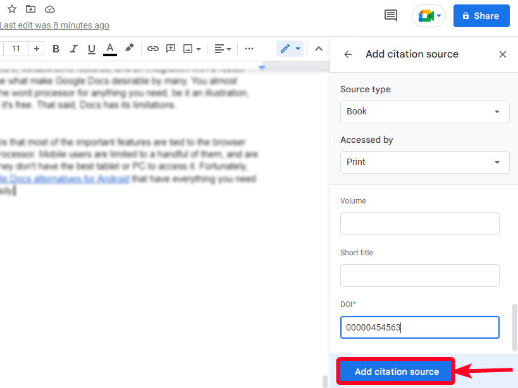Hide the menus with chevron up
Screen dimensions: 518x388
coord(319,49)
